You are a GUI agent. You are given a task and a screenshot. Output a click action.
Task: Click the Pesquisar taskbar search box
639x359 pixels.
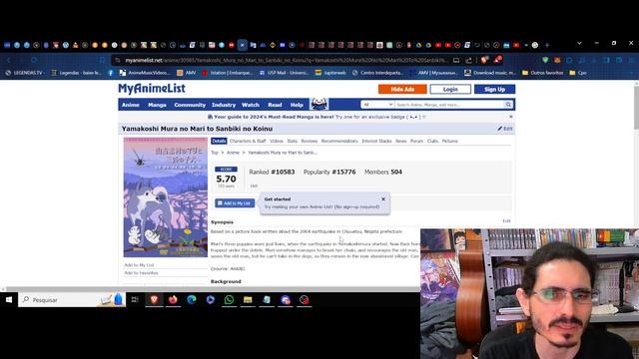pos(72,300)
